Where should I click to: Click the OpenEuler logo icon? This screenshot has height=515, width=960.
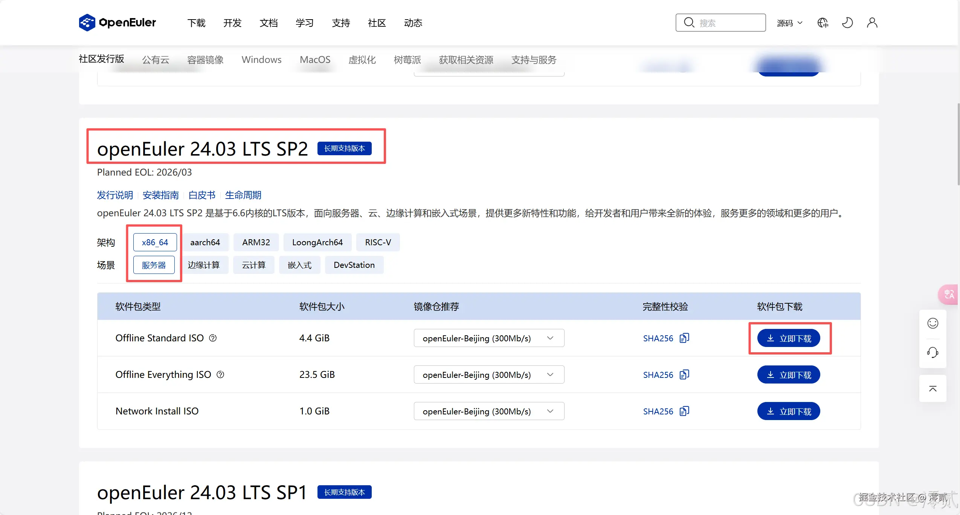87,23
